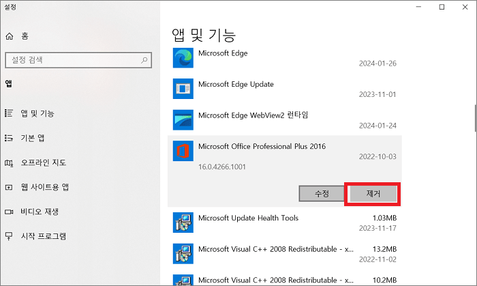Select Microsoft Office Professional Plus 2016 entry
This screenshot has width=477, height=286.
285,171
